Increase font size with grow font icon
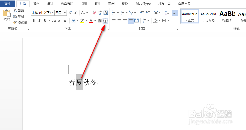Screen dimensions: 246x130 pos(70,13)
